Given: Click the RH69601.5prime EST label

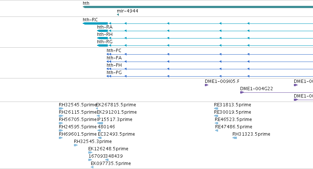Looking at the screenshot, I should coord(78,135).
